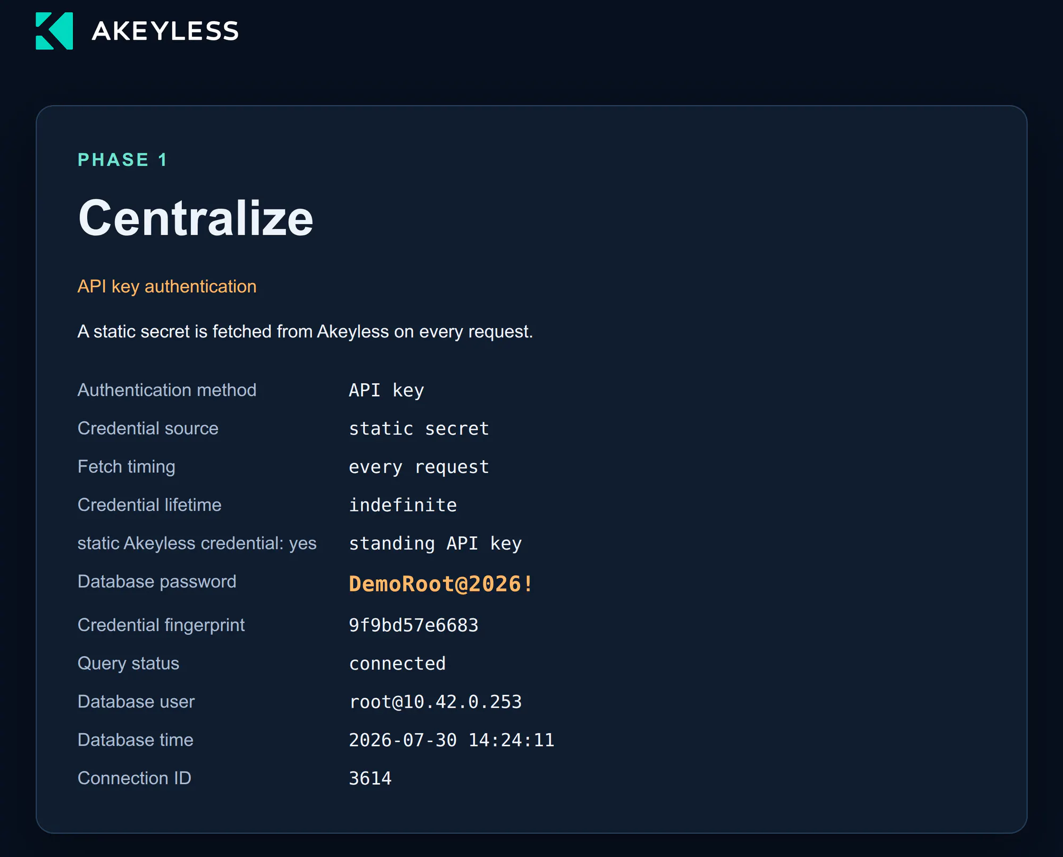The width and height of the screenshot is (1063, 857).
Task: Click the 'Database user' label
Action: pyautogui.click(x=136, y=702)
